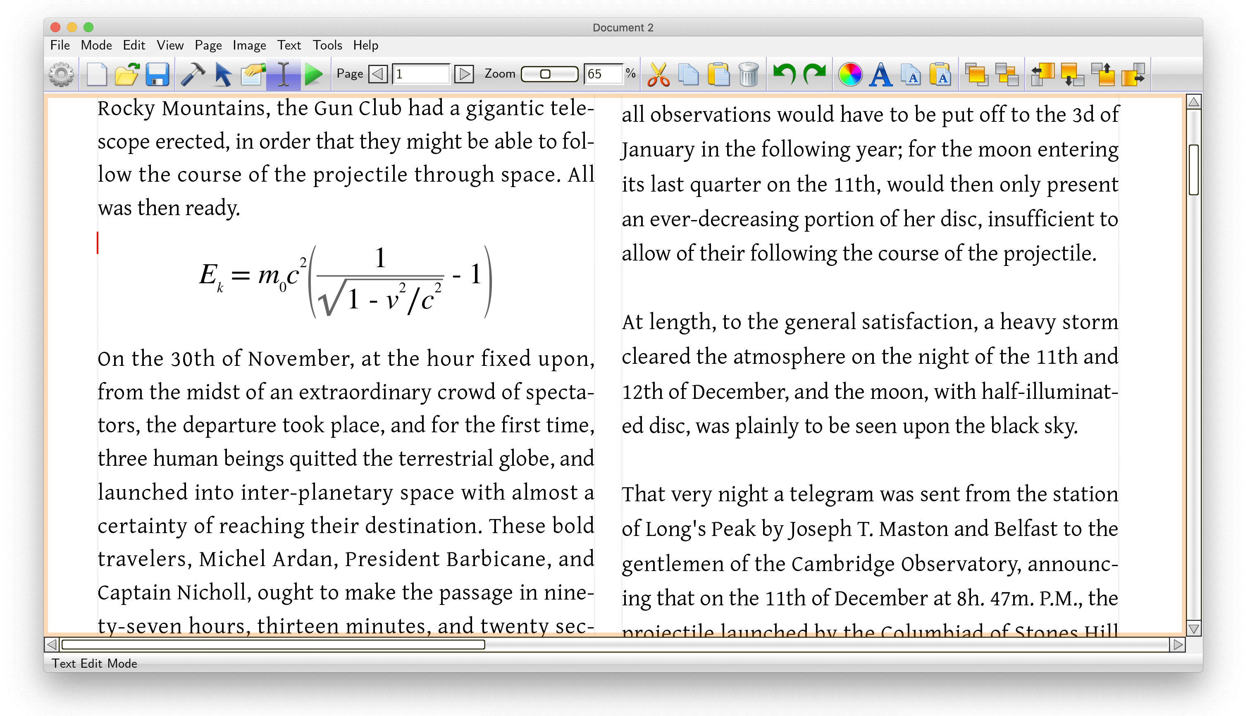
Task: Open the Text menu
Action: click(x=289, y=45)
